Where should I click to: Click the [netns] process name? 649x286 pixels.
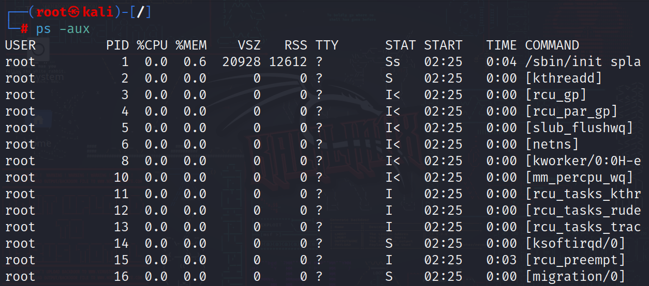552,145
